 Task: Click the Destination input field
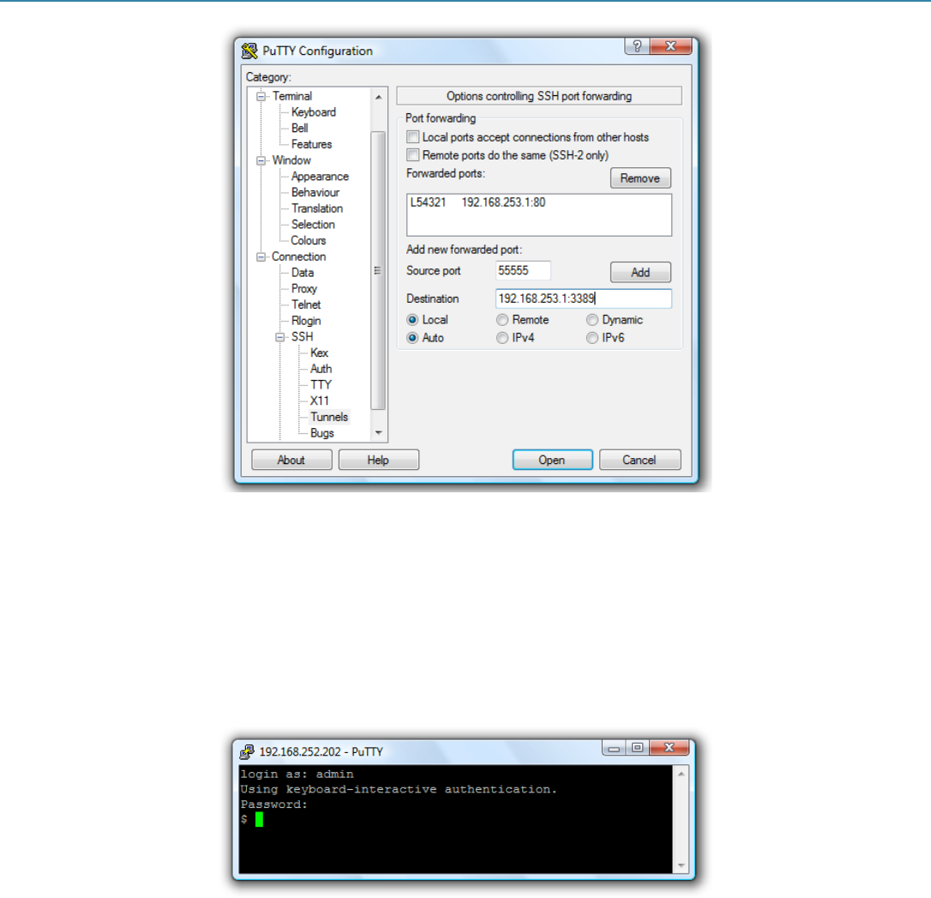(583, 298)
